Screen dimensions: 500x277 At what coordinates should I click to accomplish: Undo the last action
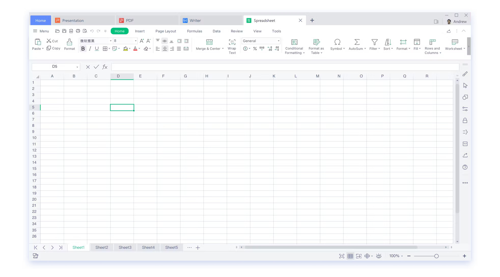(92, 31)
